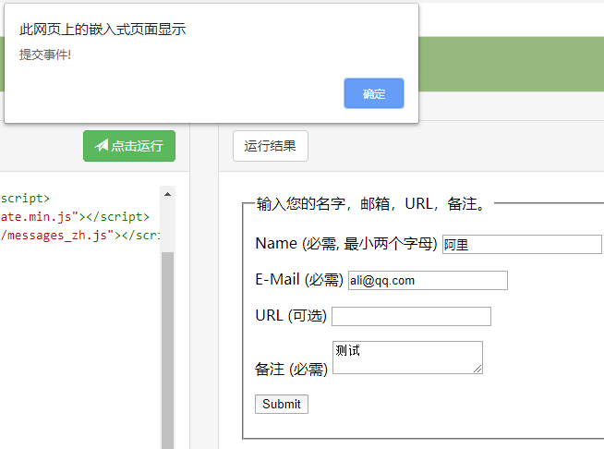This screenshot has height=449, width=604.
Task: Click the 备注 (必需) label
Action: 291,369
